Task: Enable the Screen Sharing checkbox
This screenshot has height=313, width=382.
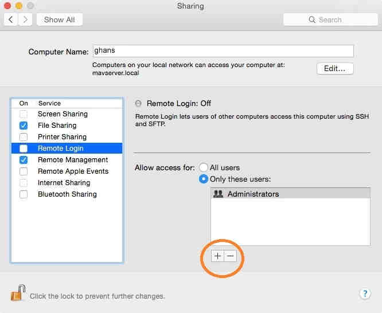Action: point(24,114)
